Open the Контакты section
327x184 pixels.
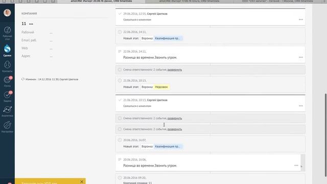click(7, 66)
